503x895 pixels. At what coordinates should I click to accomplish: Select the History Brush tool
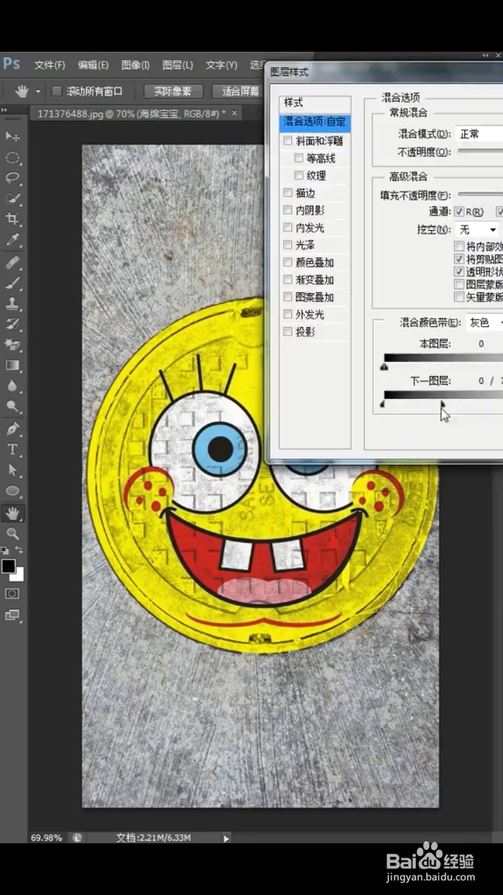(13, 324)
